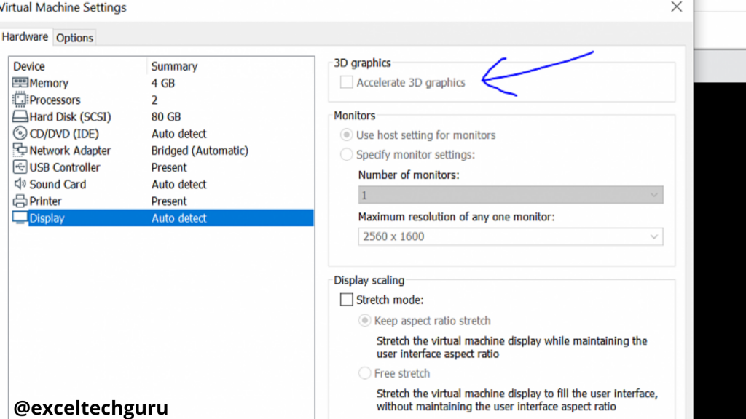Image resolution: width=746 pixels, height=419 pixels.
Task: Click the Printer device icon
Action: click(x=20, y=201)
